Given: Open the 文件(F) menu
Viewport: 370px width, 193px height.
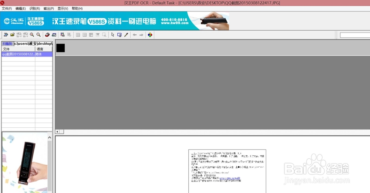Looking at the screenshot, I should pyautogui.click(x=7, y=8).
